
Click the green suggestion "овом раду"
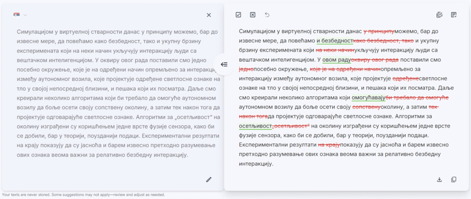click(x=337, y=59)
